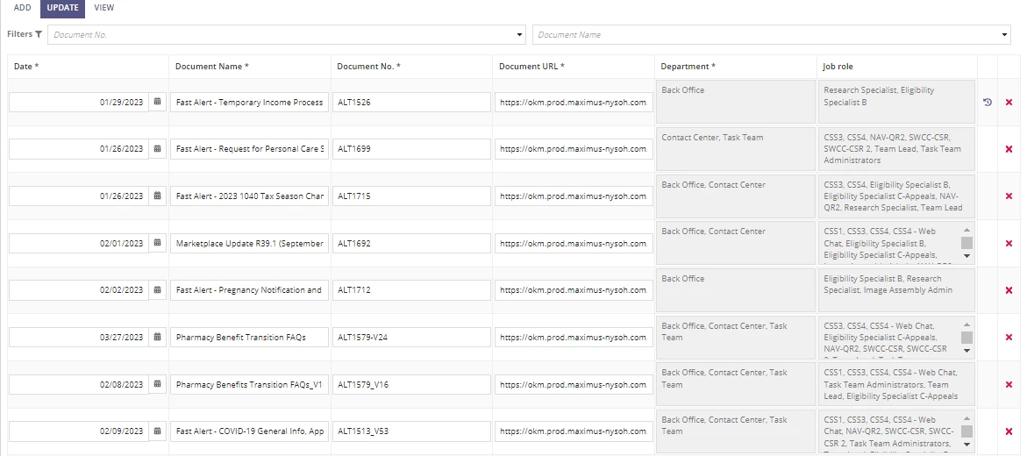Switch to the ADD tab
This screenshot has width=1027, height=456.
point(22,8)
